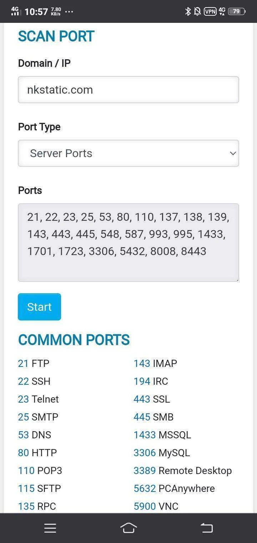Tap the Android back navigation icon
The height and width of the screenshot is (543, 257).
[207, 528]
